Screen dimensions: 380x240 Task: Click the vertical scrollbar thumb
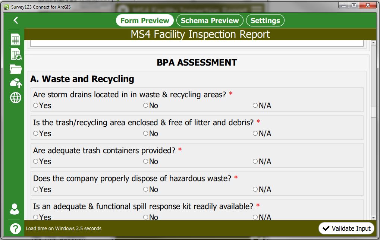coord(373,112)
